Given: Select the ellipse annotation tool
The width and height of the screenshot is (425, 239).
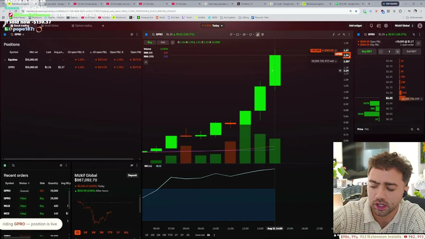Looking at the screenshot, I should [x=251, y=34].
